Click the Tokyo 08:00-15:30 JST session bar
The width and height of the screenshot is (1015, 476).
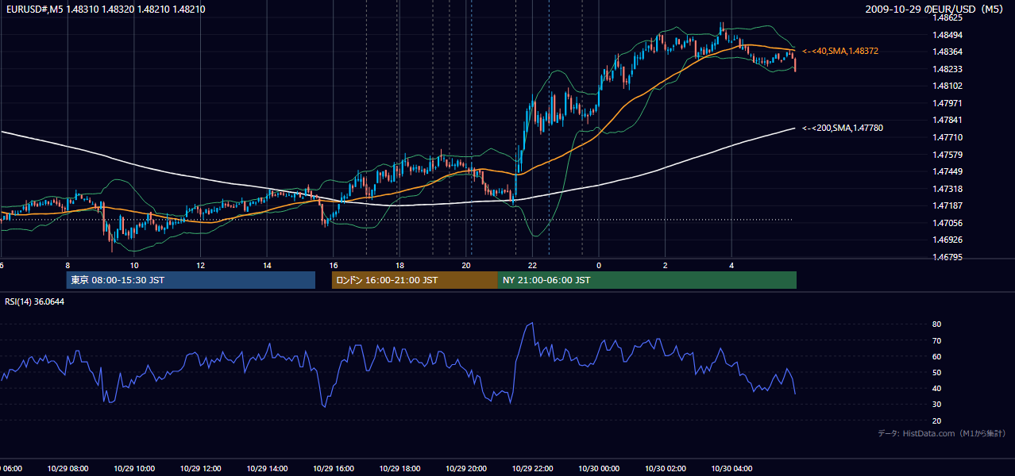tap(191, 280)
